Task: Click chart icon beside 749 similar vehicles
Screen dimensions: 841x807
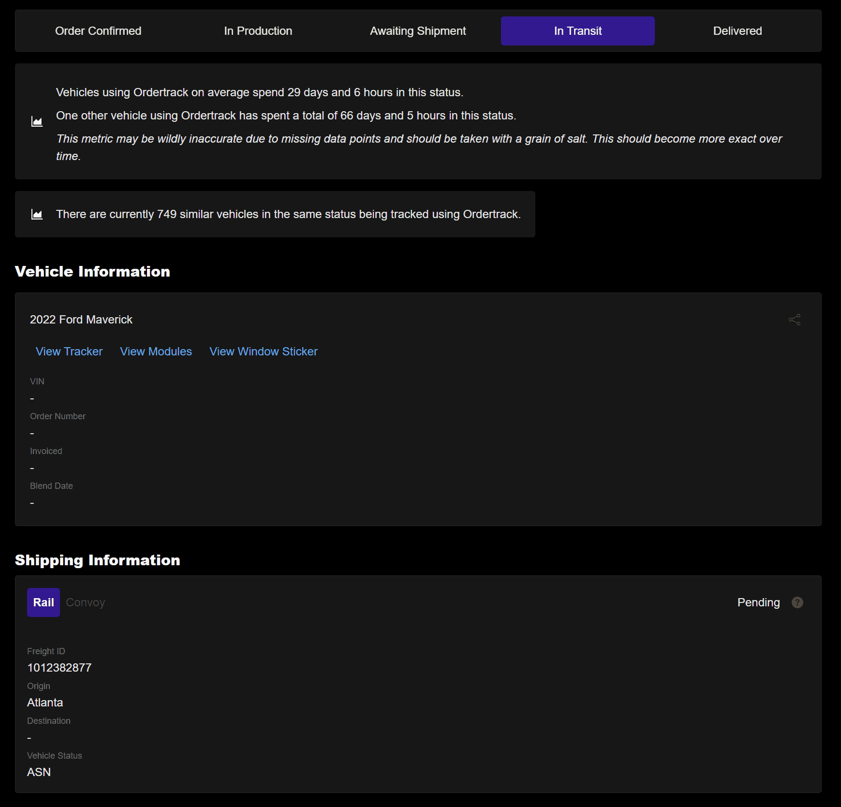Action: point(37,214)
